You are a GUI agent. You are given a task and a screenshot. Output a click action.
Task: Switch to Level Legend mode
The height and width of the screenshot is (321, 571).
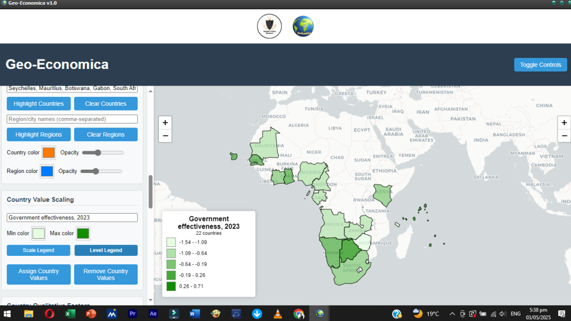(x=106, y=250)
